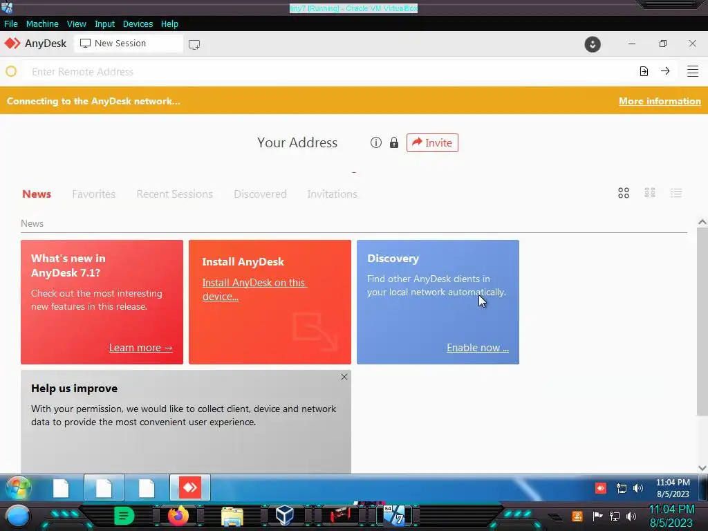Open the guest Windows Start orb
Viewport: 708px width, 531px height.
click(18, 487)
